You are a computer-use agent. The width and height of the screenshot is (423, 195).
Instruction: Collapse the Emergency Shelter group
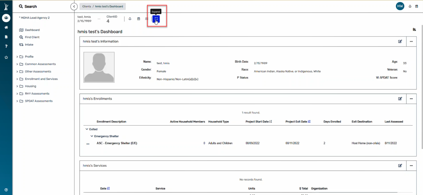tap(92, 136)
